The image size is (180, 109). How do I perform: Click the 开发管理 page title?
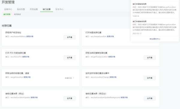(x=8, y=2)
